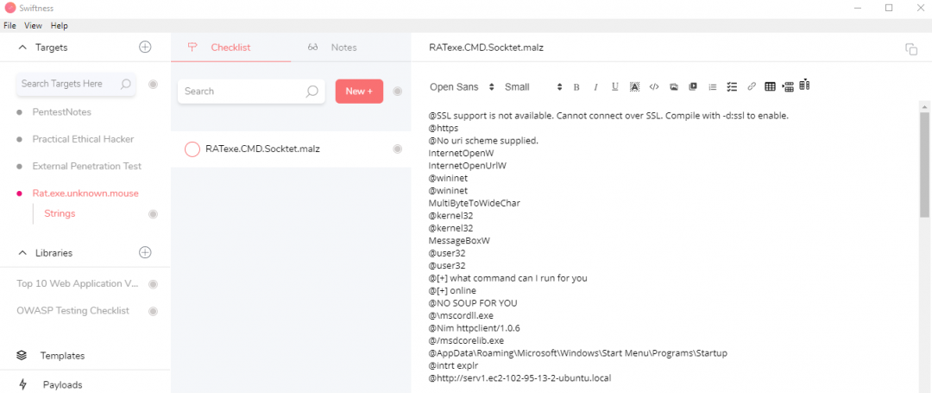Open Top 10 Web Application library
The image size is (932, 393).
pyautogui.click(x=78, y=283)
